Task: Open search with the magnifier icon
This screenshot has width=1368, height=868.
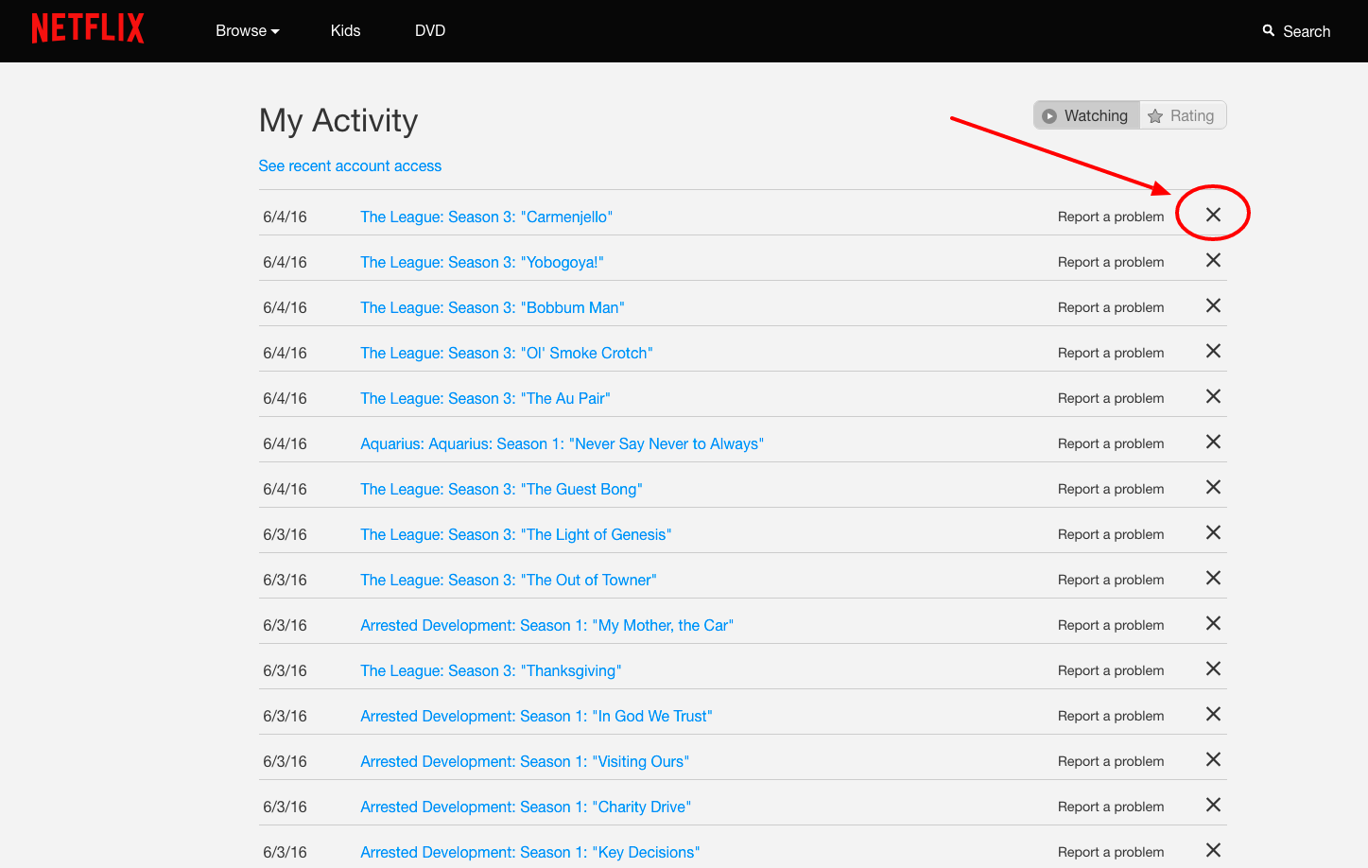Action: (1269, 30)
